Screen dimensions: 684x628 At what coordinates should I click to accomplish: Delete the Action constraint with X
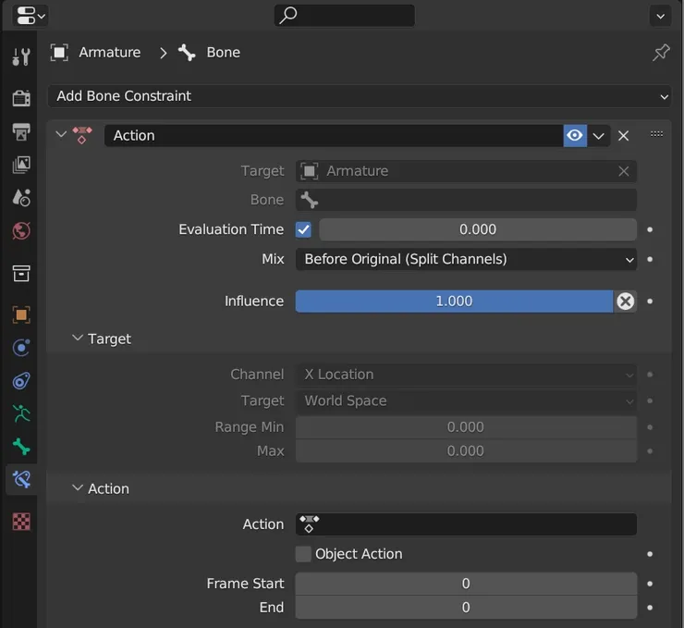[x=624, y=136]
